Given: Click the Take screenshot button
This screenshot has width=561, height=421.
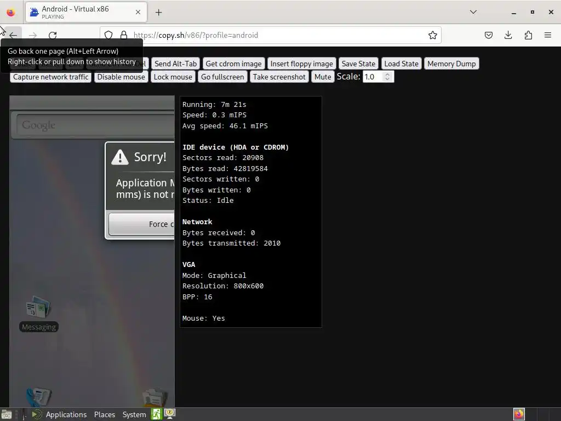Looking at the screenshot, I should tap(279, 77).
